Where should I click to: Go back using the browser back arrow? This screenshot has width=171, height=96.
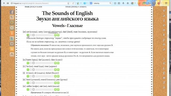[x=4, y=3]
